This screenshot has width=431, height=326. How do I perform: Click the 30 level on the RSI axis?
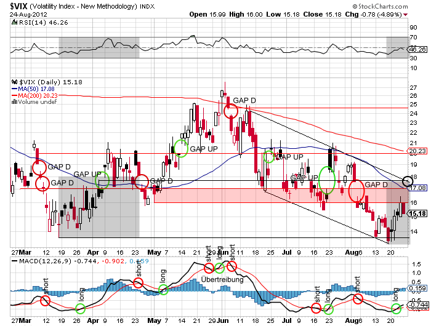tap(413, 58)
